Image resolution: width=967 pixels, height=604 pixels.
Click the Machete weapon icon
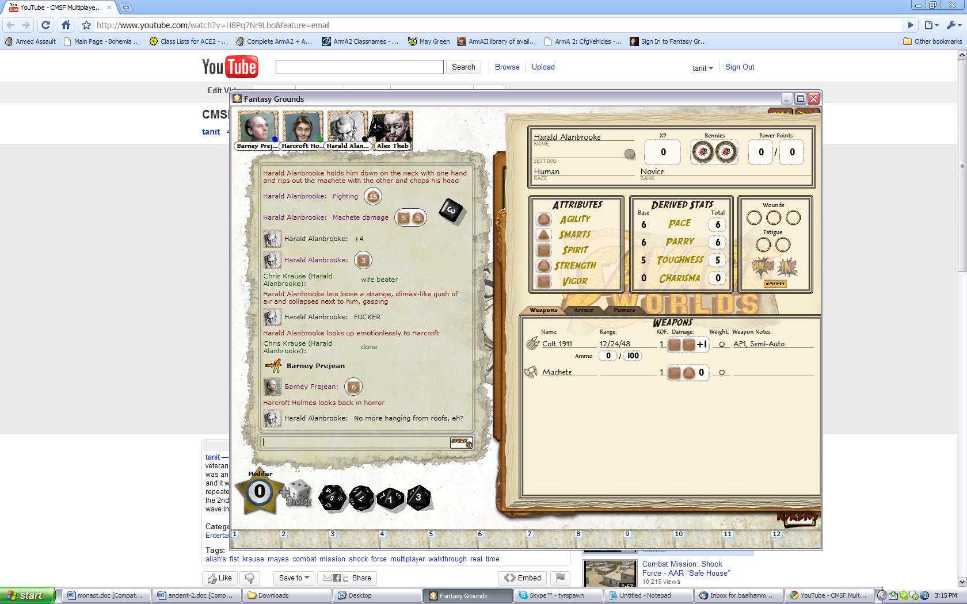pos(531,372)
